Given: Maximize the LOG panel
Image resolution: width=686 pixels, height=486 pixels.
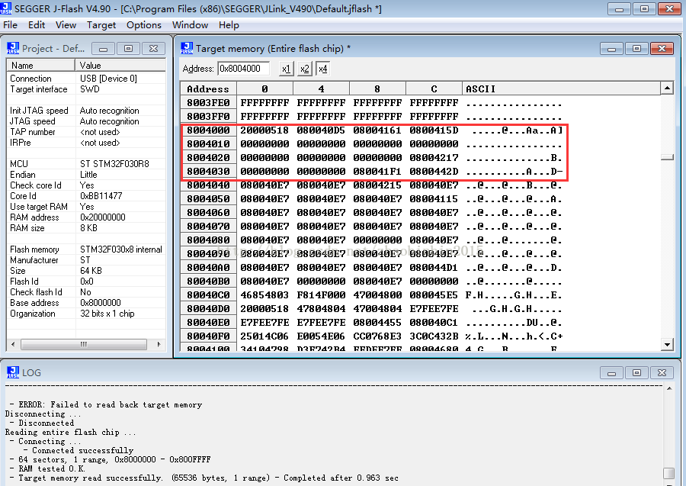Looking at the screenshot, I should pos(636,373).
